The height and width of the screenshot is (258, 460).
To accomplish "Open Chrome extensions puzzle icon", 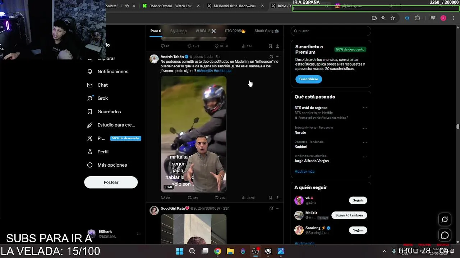I will [418, 18].
